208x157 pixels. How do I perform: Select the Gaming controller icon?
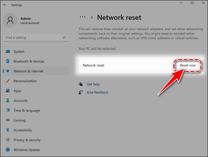(8, 121)
